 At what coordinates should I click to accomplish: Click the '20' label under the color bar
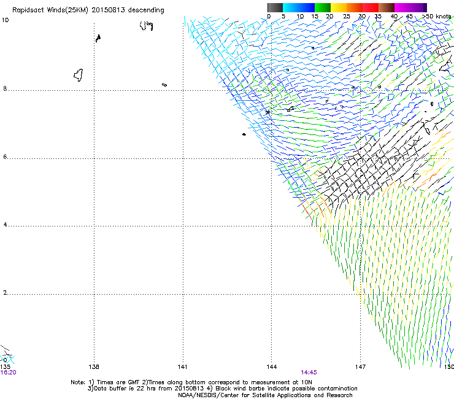tap(329, 17)
